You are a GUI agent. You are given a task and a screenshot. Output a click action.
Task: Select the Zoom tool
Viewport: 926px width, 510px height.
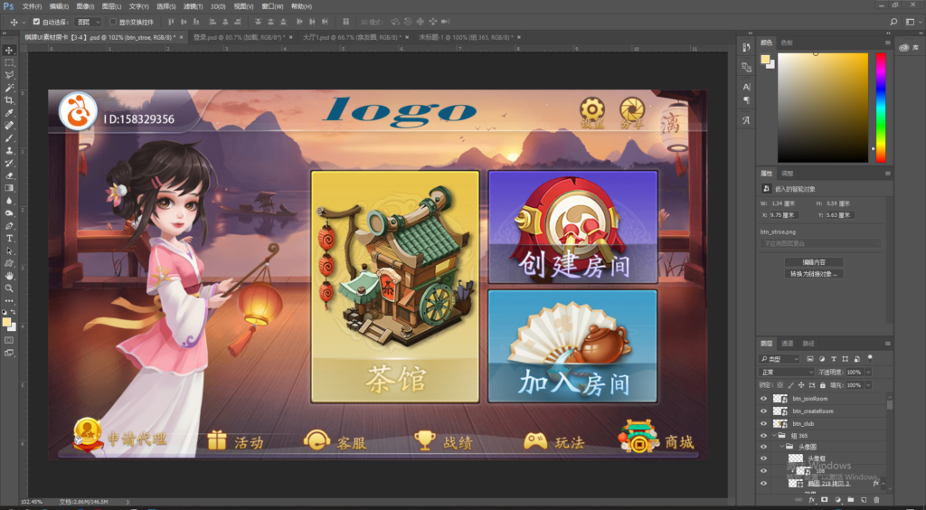tap(9, 288)
